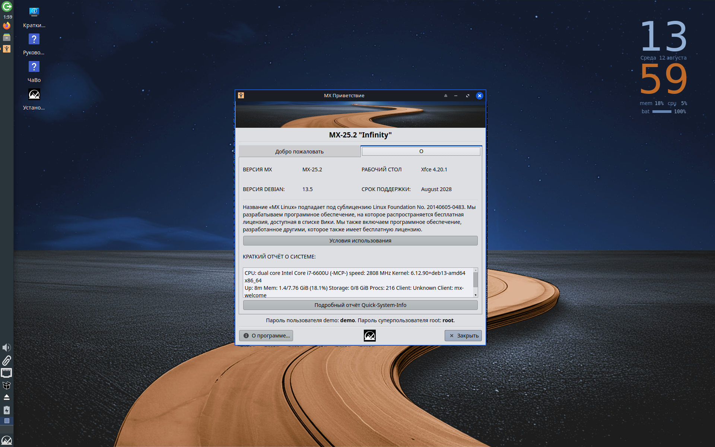Open the 'Руково...' manual desktop icon

pos(34,45)
